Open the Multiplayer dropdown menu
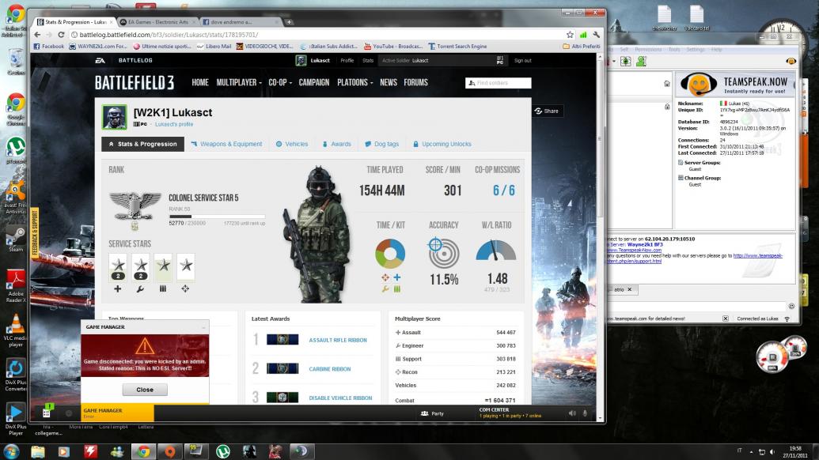This screenshot has height=460, width=819. coord(241,82)
